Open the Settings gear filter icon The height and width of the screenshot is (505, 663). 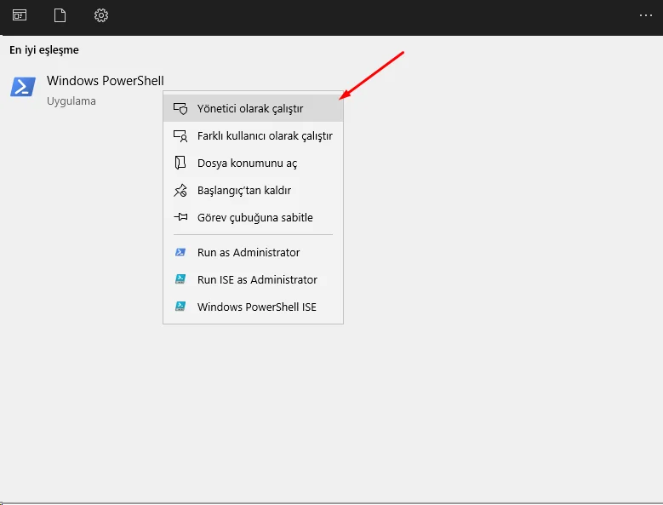(101, 15)
